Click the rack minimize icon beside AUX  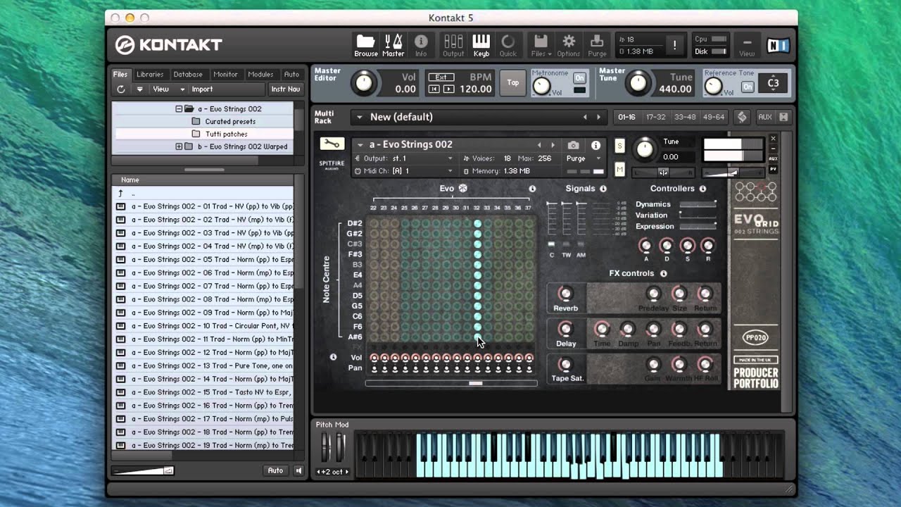point(783,117)
